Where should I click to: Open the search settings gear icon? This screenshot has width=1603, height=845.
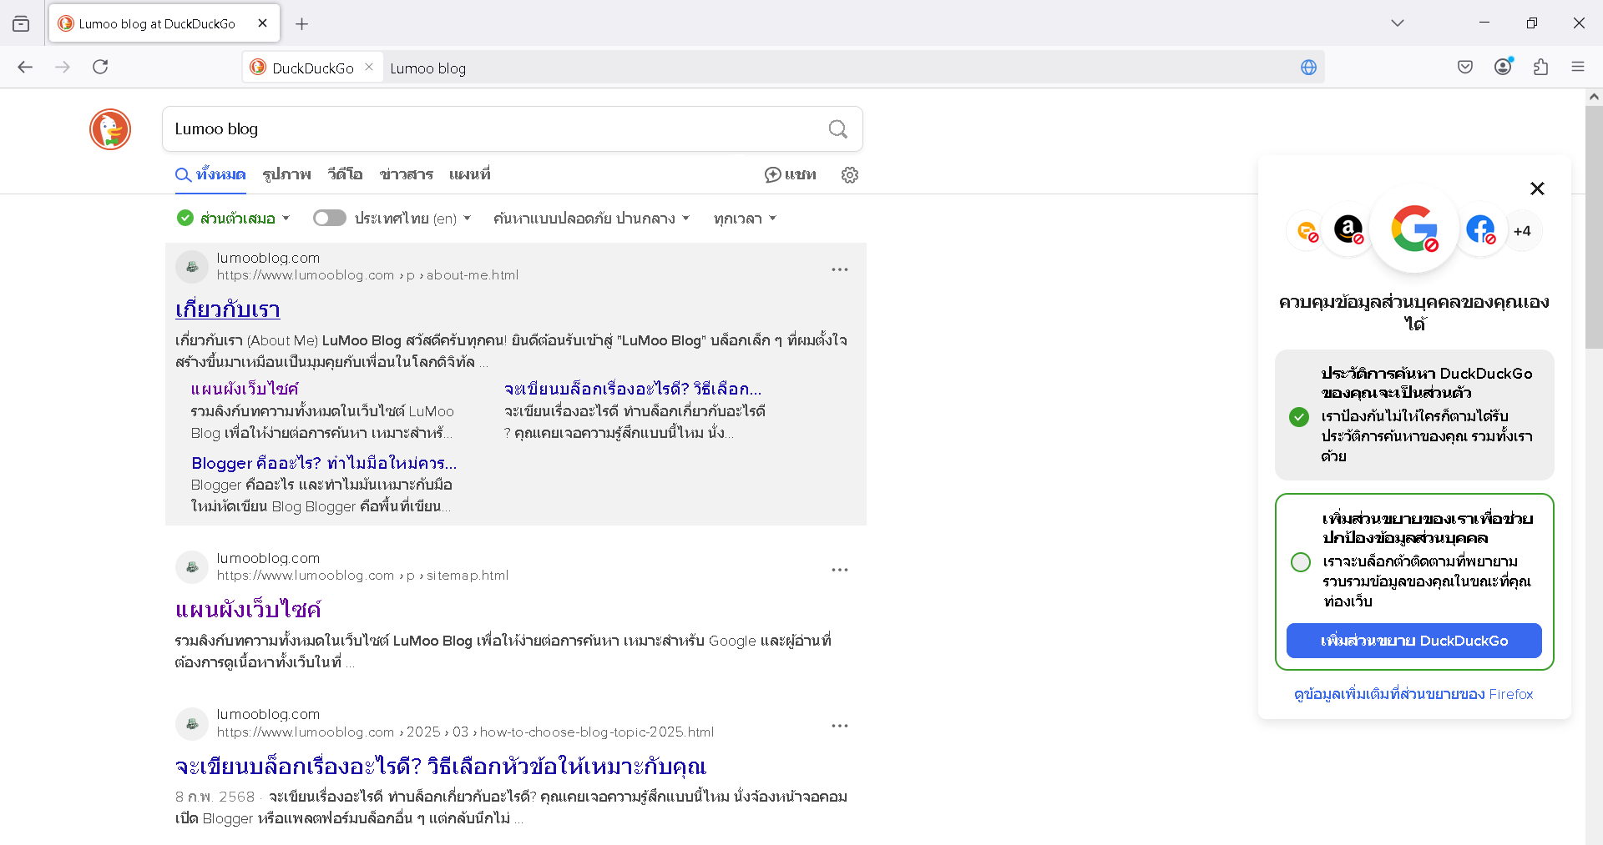tap(850, 175)
